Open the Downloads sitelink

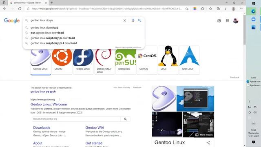pos(42,127)
